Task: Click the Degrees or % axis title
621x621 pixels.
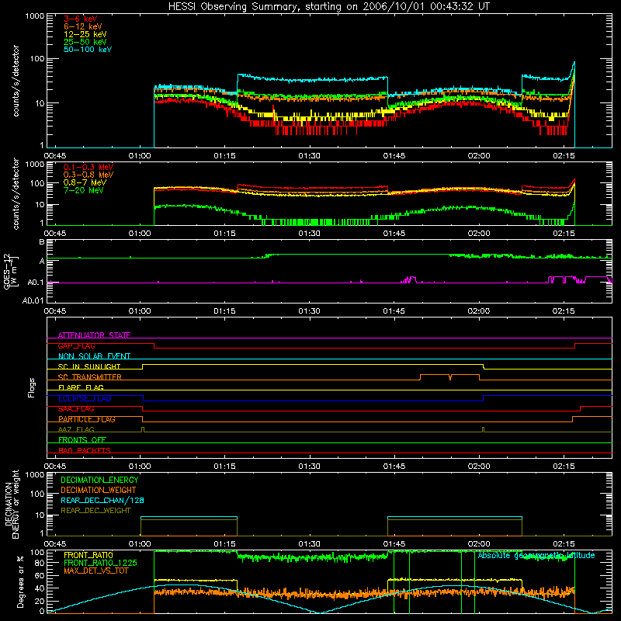Action: [20, 581]
